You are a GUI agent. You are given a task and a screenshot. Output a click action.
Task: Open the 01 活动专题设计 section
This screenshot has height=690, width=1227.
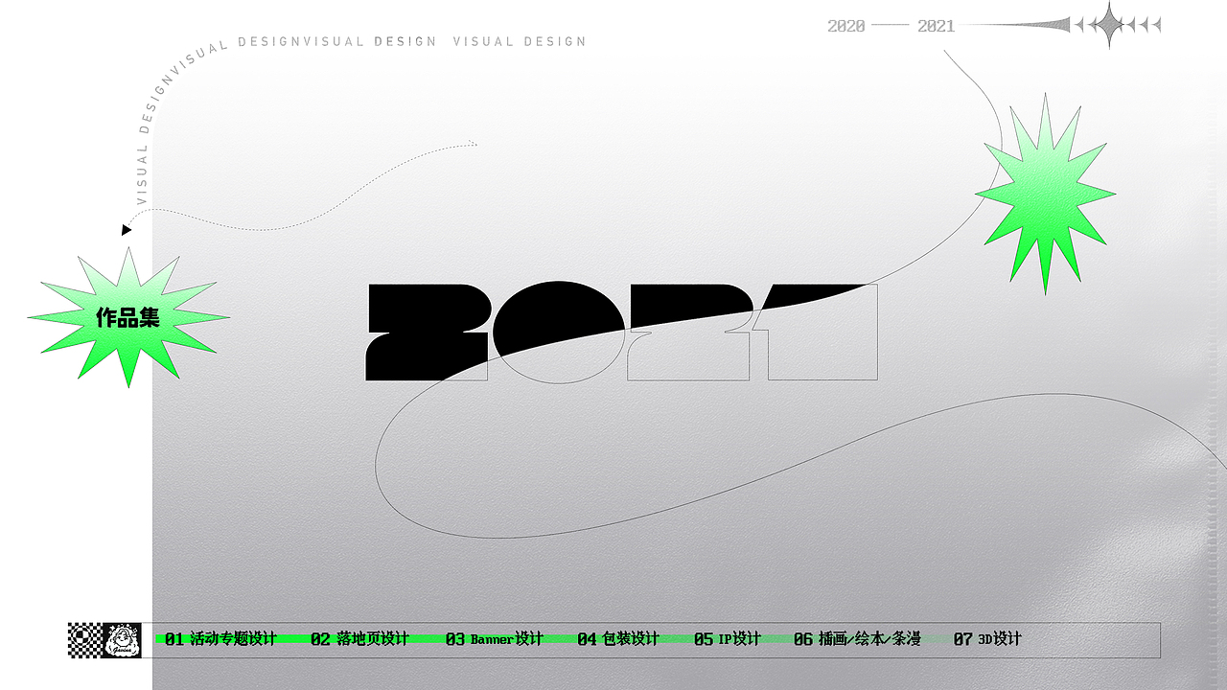click(220, 639)
